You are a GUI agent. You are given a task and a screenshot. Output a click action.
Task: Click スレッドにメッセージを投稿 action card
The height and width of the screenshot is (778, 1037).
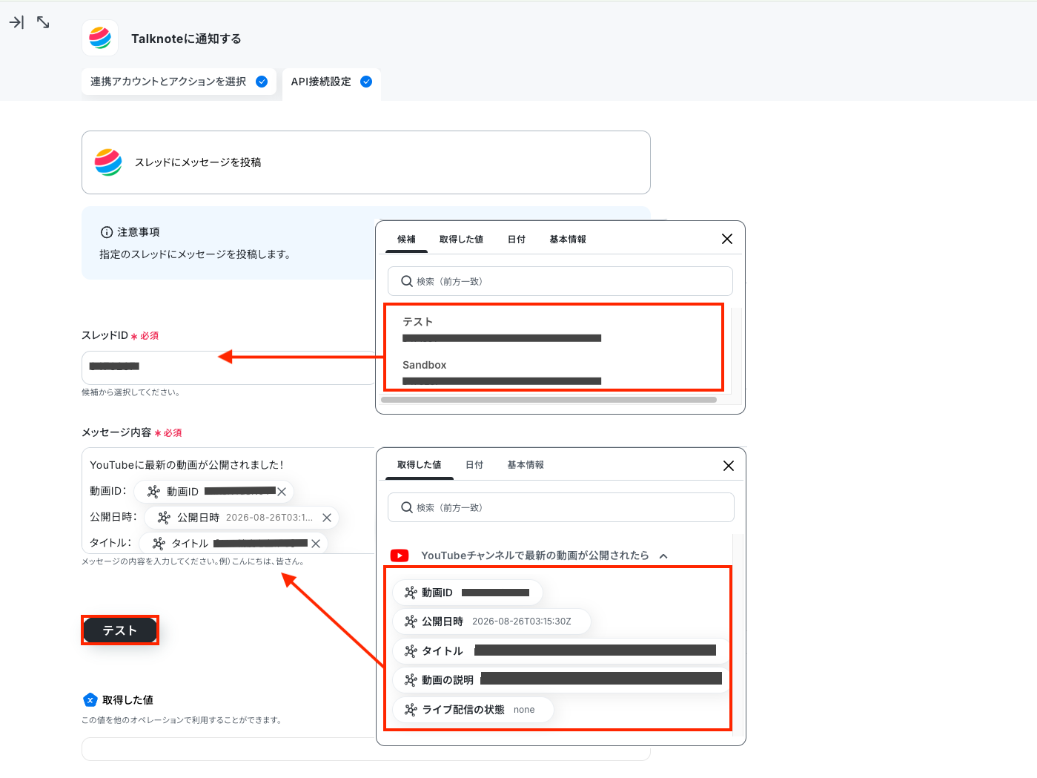tap(366, 162)
